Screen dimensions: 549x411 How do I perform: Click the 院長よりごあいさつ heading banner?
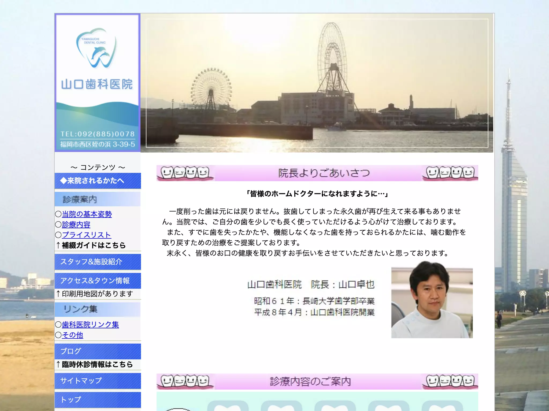pyautogui.click(x=317, y=173)
